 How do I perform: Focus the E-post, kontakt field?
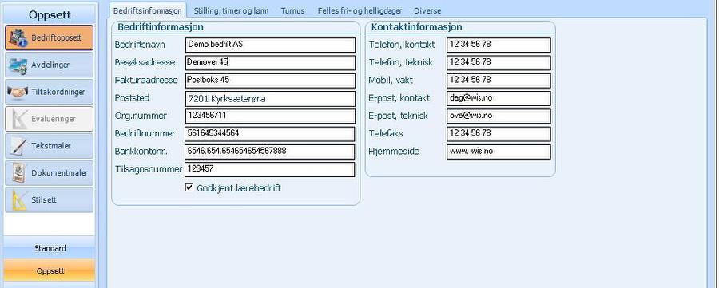coord(499,98)
